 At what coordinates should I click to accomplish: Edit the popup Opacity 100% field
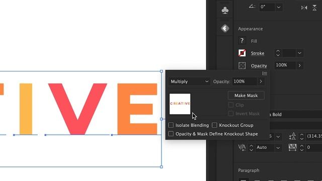click(245, 81)
